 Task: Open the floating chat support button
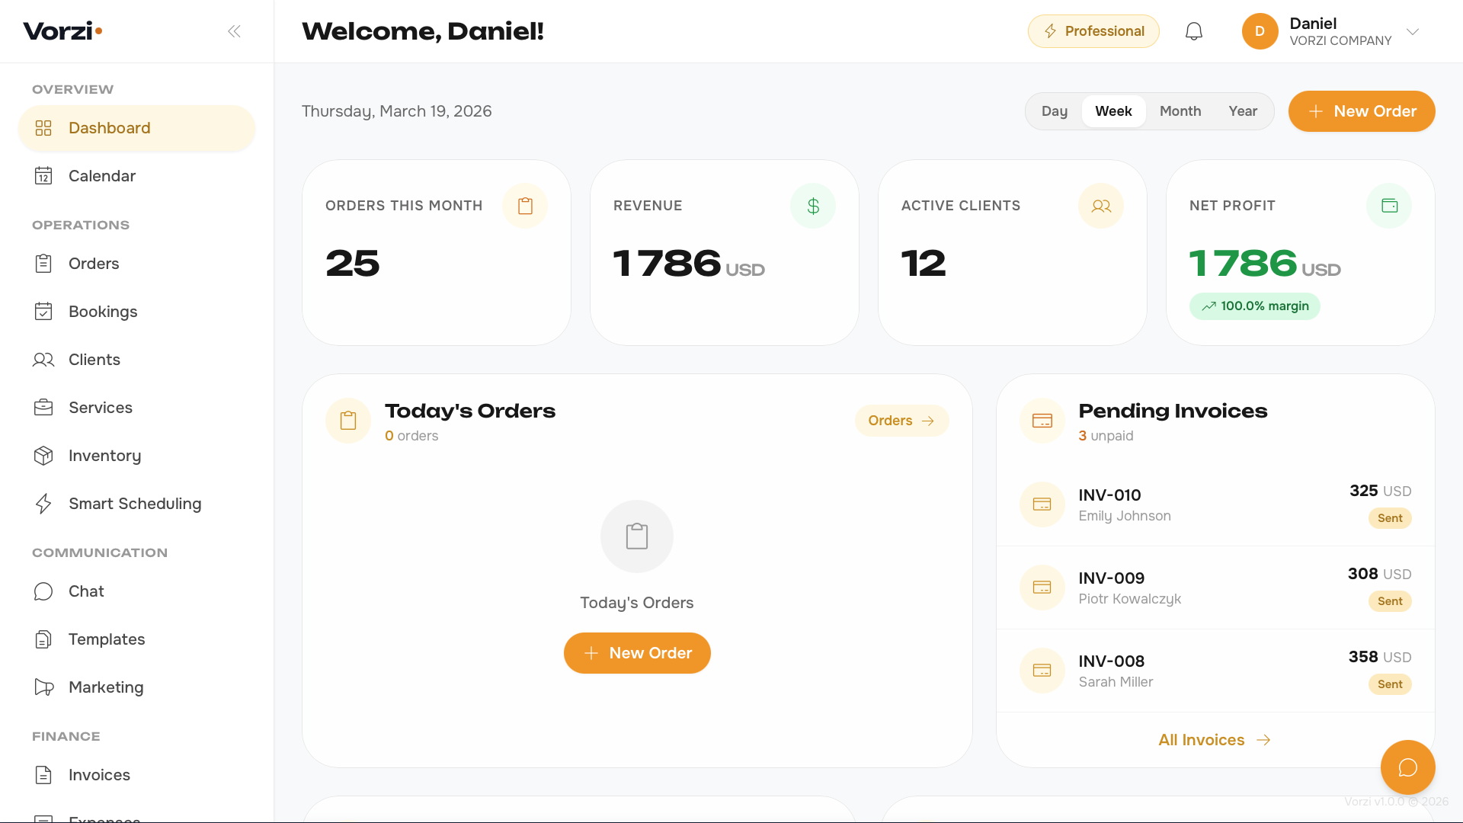pyautogui.click(x=1407, y=767)
